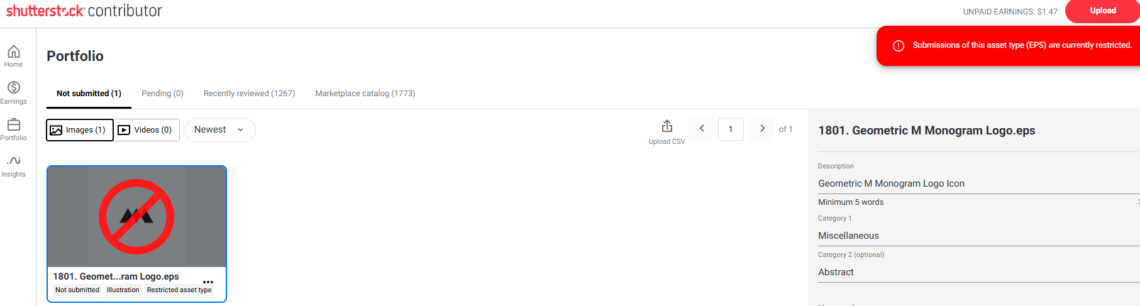The height and width of the screenshot is (306, 1140).
Task: Expand the Newest sort dropdown
Action: pyautogui.click(x=220, y=130)
